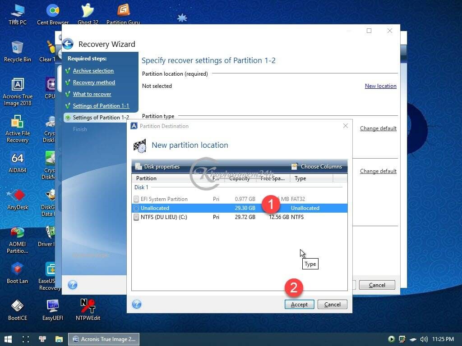Image resolution: width=462 pixels, height=346 pixels.
Task: Click the Accept button
Action: point(299,305)
